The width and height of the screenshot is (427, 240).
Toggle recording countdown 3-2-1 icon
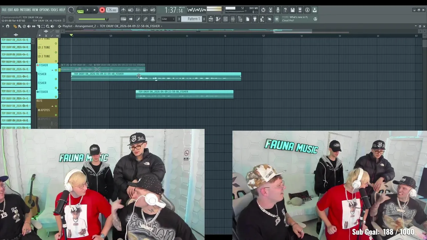click(138, 10)
